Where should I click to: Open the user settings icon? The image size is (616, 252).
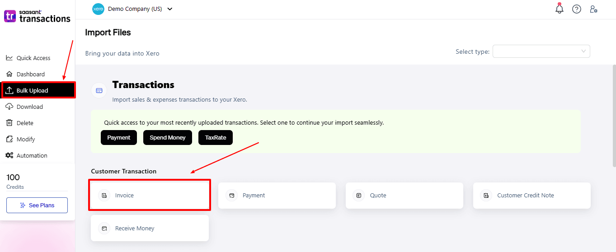point(593,9)
